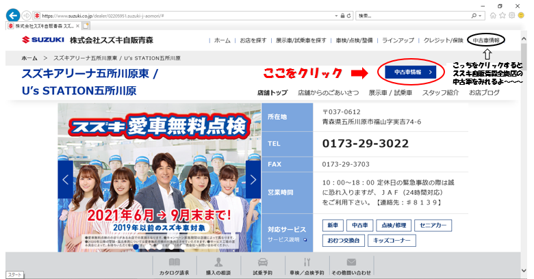This screenshot has width=534, height=279.
Task: Open クレジット/保険 navigation item
Action: pyautogui.click(x=443, y=40)
